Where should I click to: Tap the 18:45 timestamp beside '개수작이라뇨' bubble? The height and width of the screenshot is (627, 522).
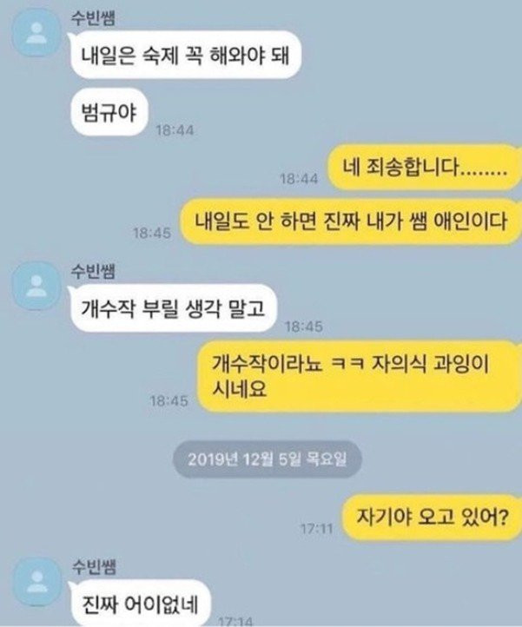168,400
